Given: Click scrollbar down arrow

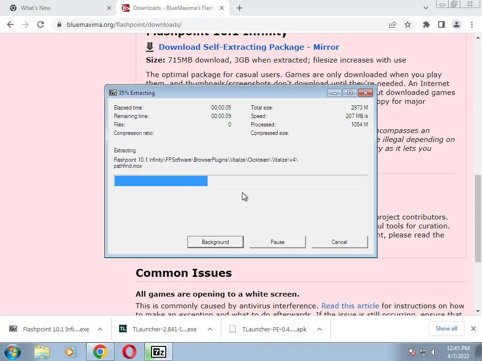Looking at the screenshot, I should 478,311.
